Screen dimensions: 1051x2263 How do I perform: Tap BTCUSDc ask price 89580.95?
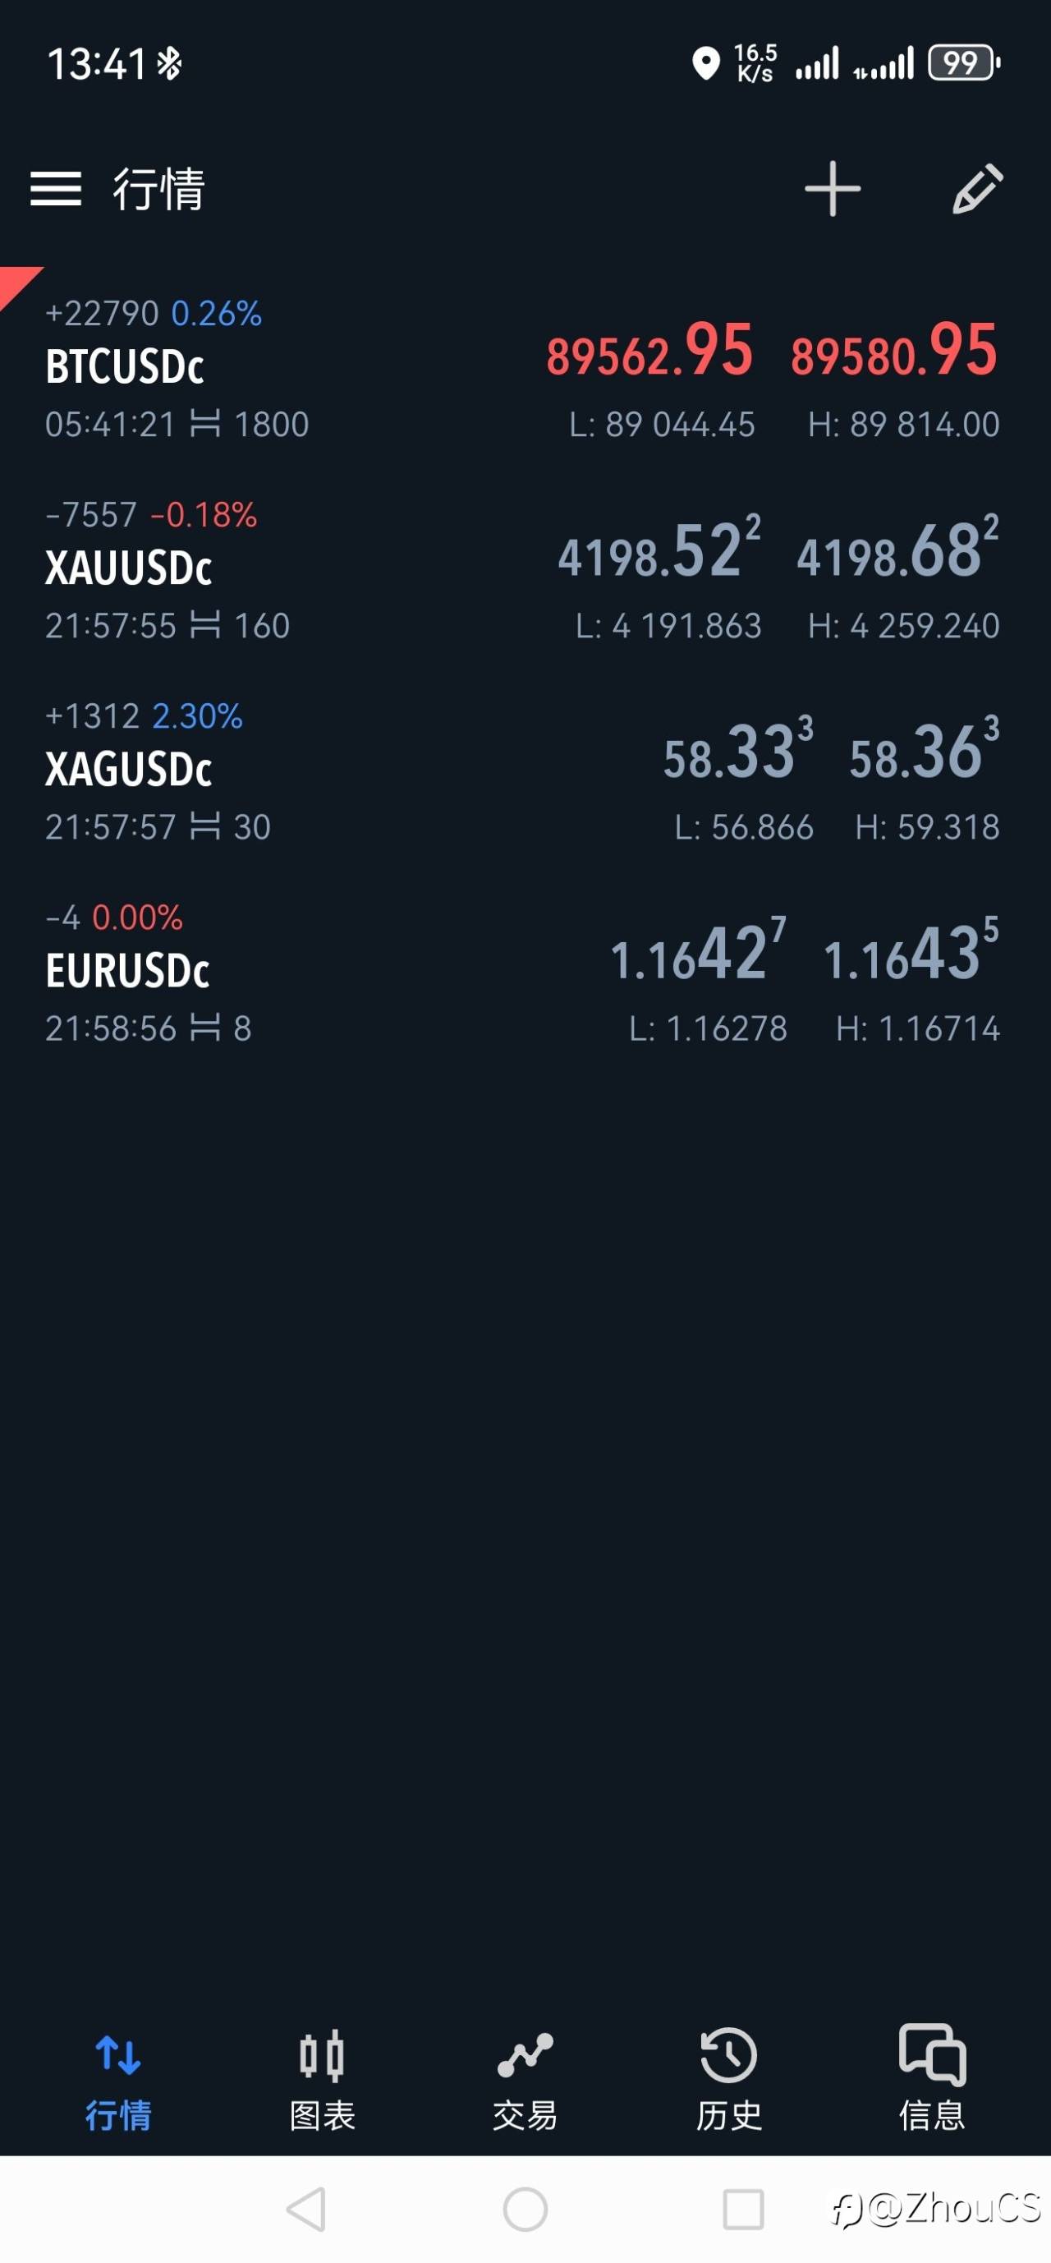coord(894,352)
